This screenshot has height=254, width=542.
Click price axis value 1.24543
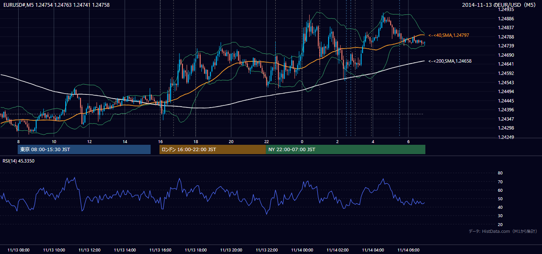click(x=506, y=83)
